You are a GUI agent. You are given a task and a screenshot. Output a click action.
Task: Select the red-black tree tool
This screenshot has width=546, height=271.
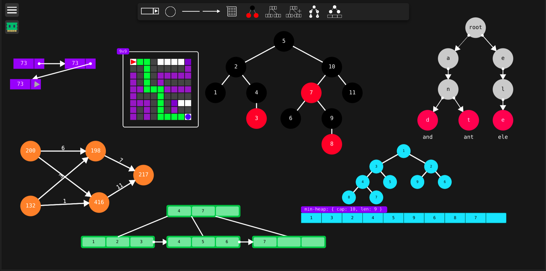click(x=252, y=12)
